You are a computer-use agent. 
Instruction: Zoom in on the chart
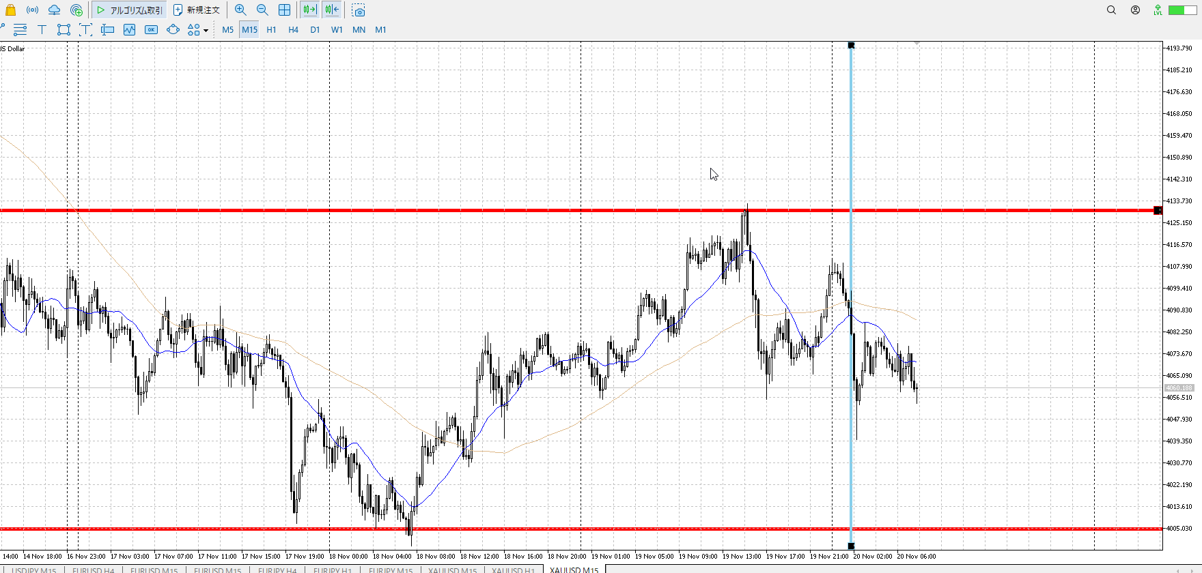point(240,10)
